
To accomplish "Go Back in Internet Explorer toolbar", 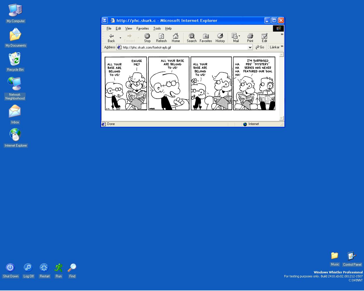I will 111,38.
